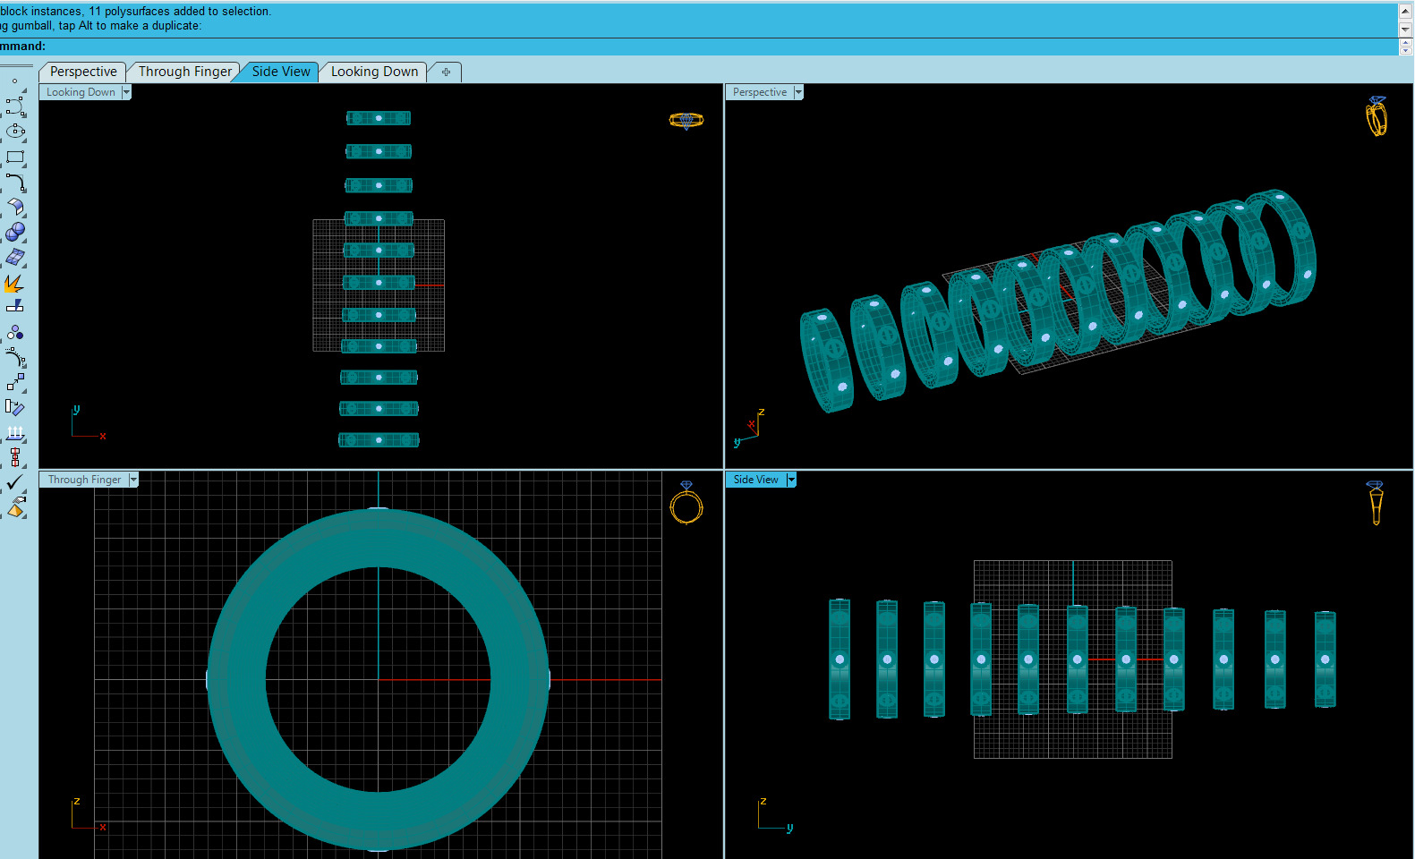Open the Looking Down tab
1415x859 pixels.
click(374, 72)
